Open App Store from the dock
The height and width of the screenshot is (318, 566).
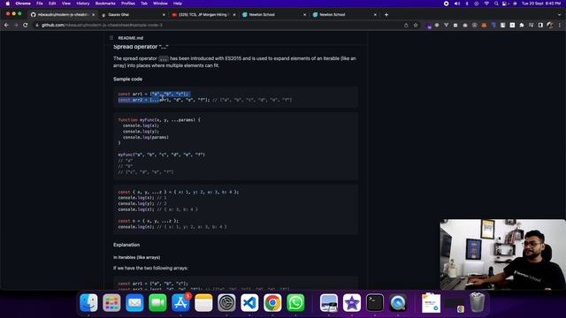click(x=180, y=302)
